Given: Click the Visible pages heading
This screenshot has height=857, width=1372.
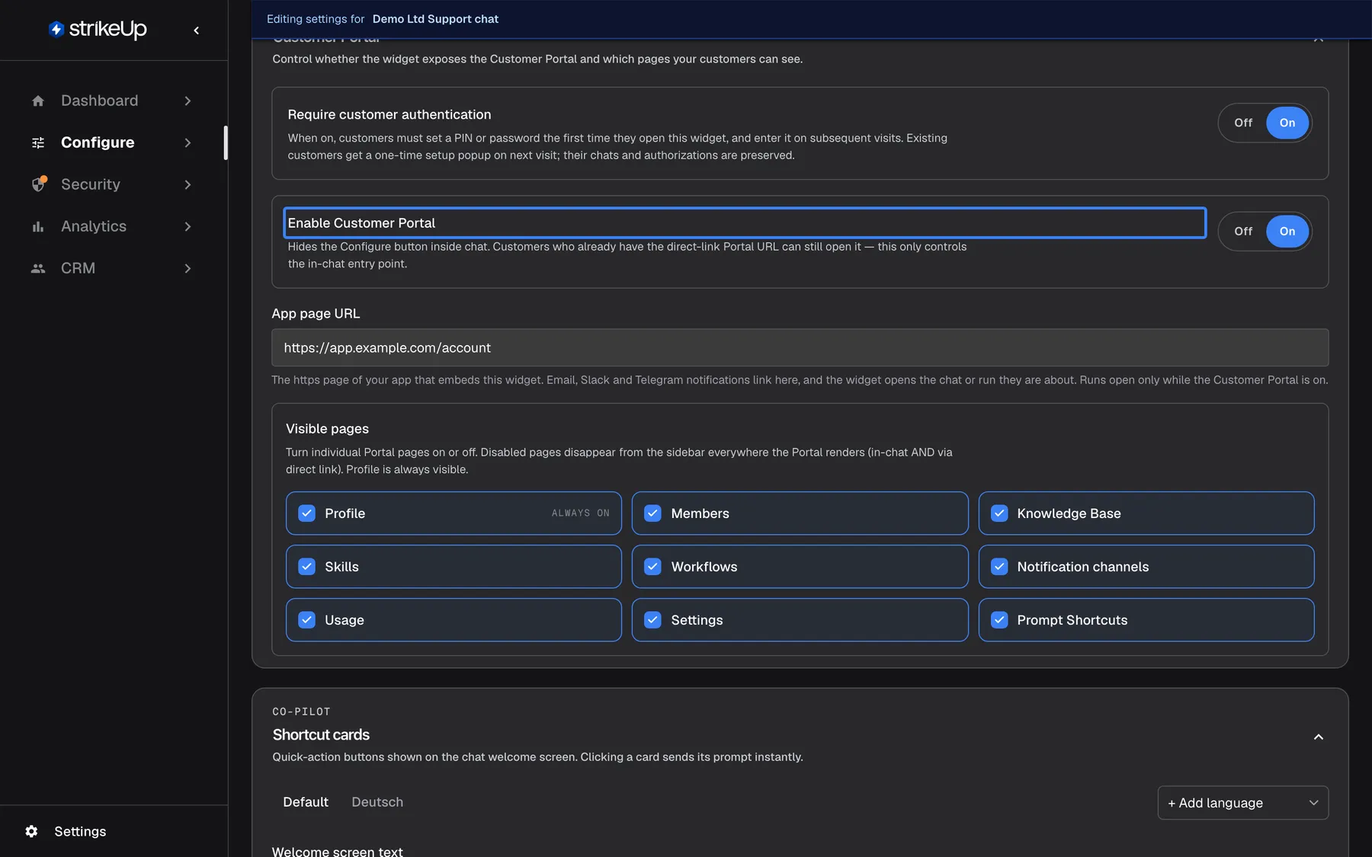Looking at the screenshot, I should [x=327, y=429].
